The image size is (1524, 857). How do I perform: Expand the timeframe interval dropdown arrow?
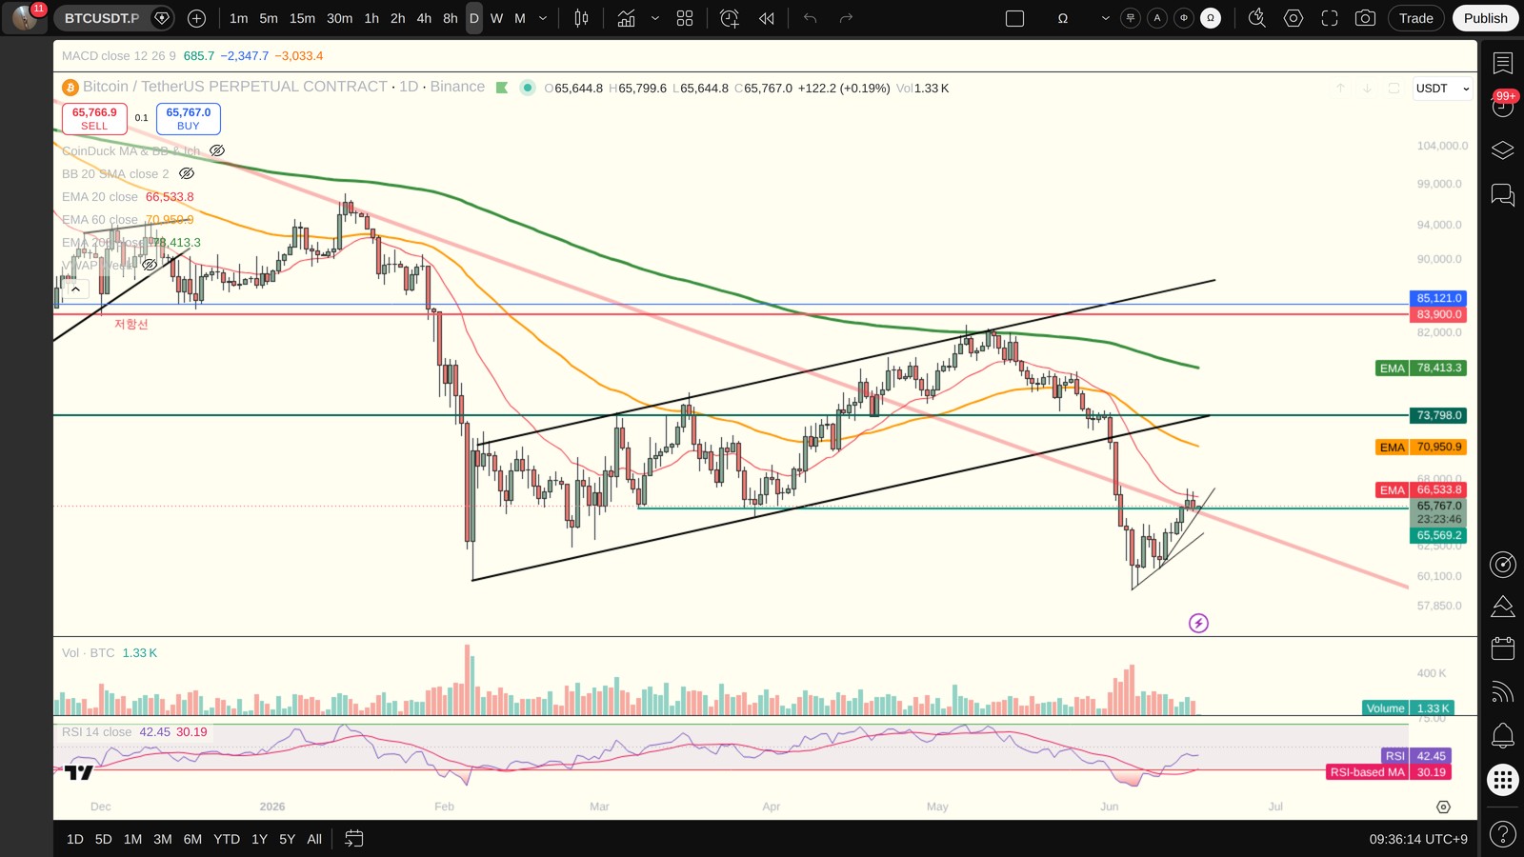point(543,18)
